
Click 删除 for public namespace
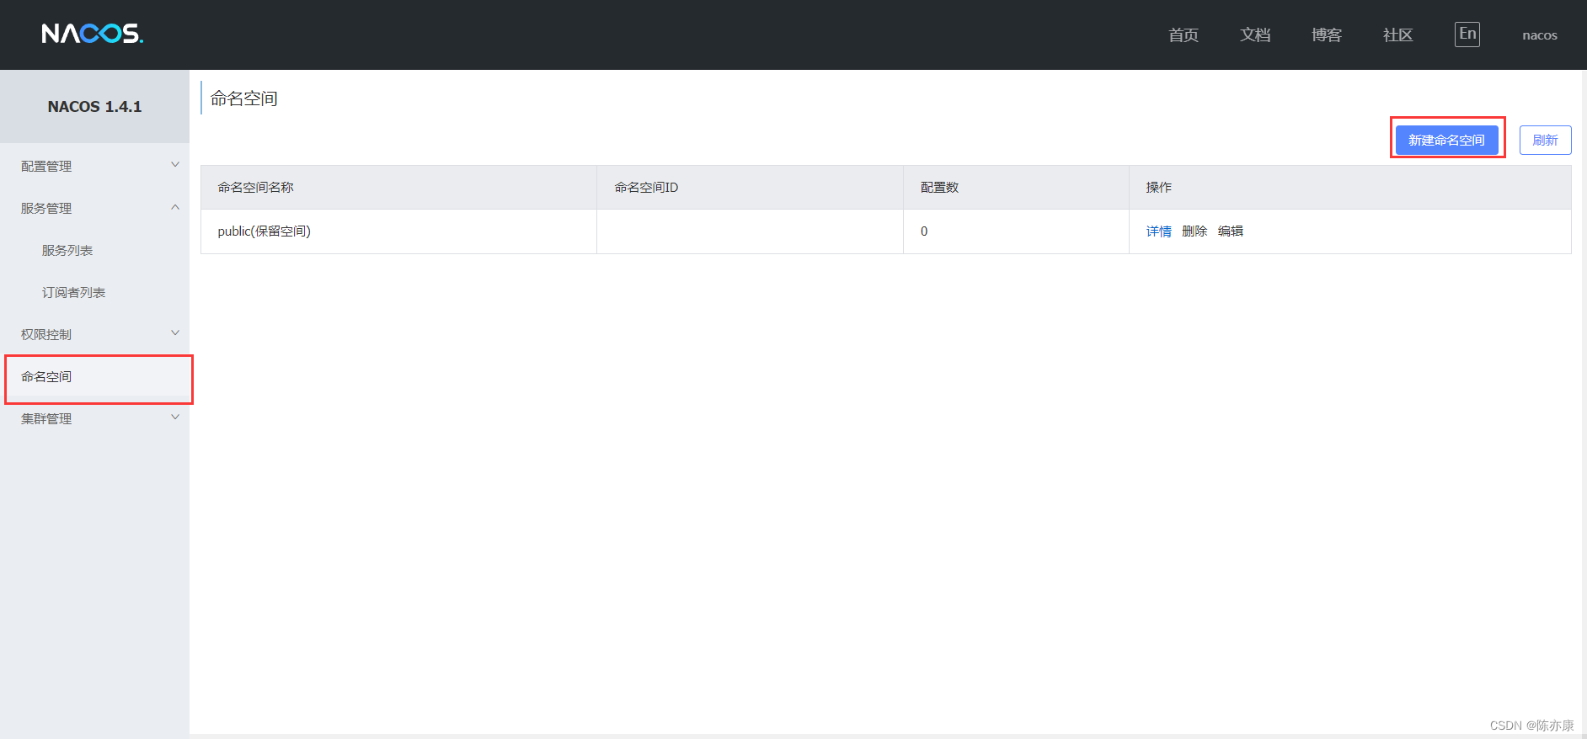(1194, 231)
